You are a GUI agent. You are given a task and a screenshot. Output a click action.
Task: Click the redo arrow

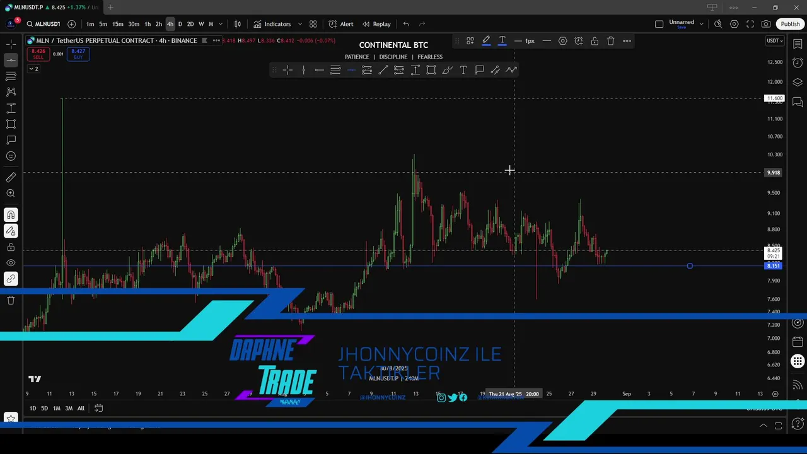click(422, 24)
